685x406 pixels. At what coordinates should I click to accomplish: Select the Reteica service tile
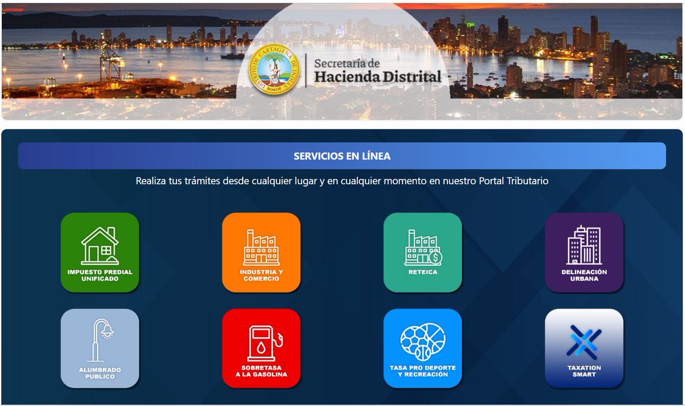(x=422, y=253)
